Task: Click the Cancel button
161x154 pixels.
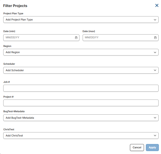Action: pos(137,148)
